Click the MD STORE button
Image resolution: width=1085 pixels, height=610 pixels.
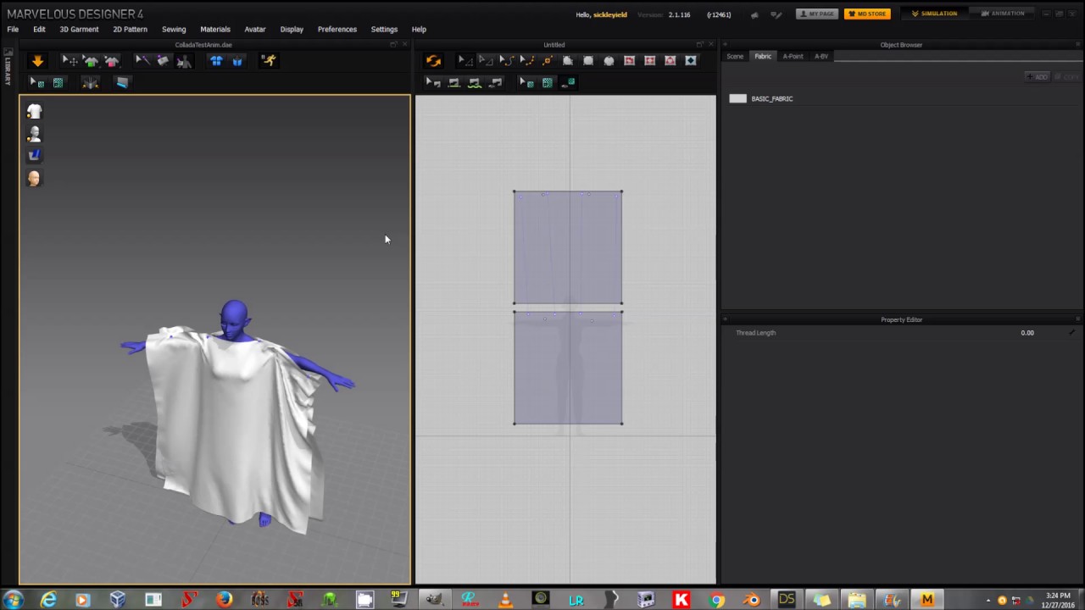point(867,14)
